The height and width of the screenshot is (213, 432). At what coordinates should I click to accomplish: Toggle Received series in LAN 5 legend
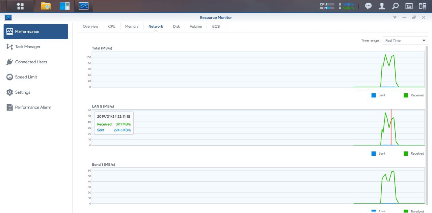414,153
